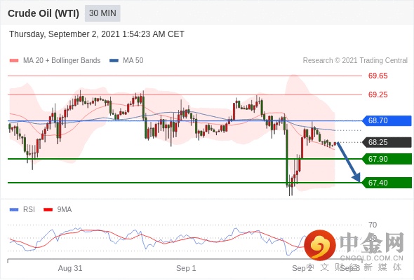The image size is (414, 280).
Task: Click the MA 50 blue legend swatch
Action: 114,61
